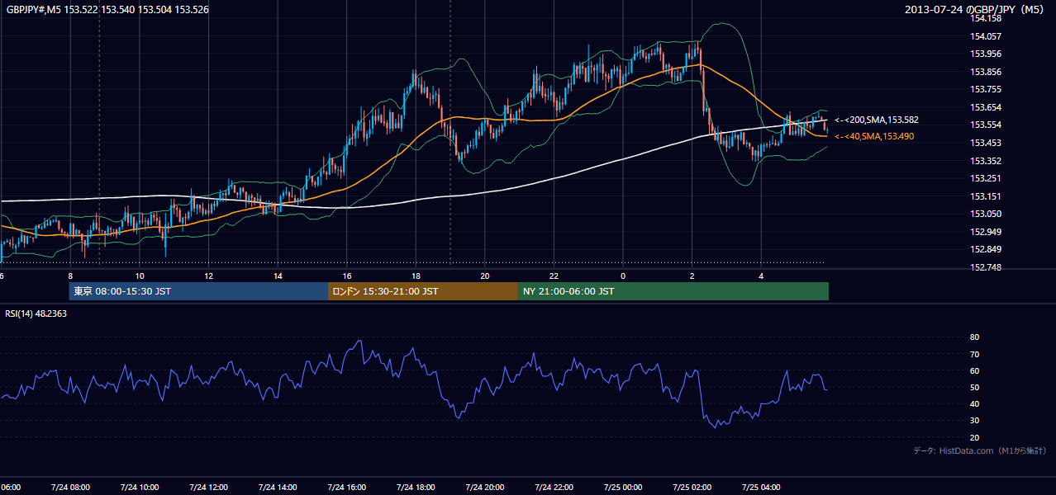Image resolution: width=1056 pixels, height=495 pixels.
Task: Click price axis value 153.151
Action: (x=986, y=196)
